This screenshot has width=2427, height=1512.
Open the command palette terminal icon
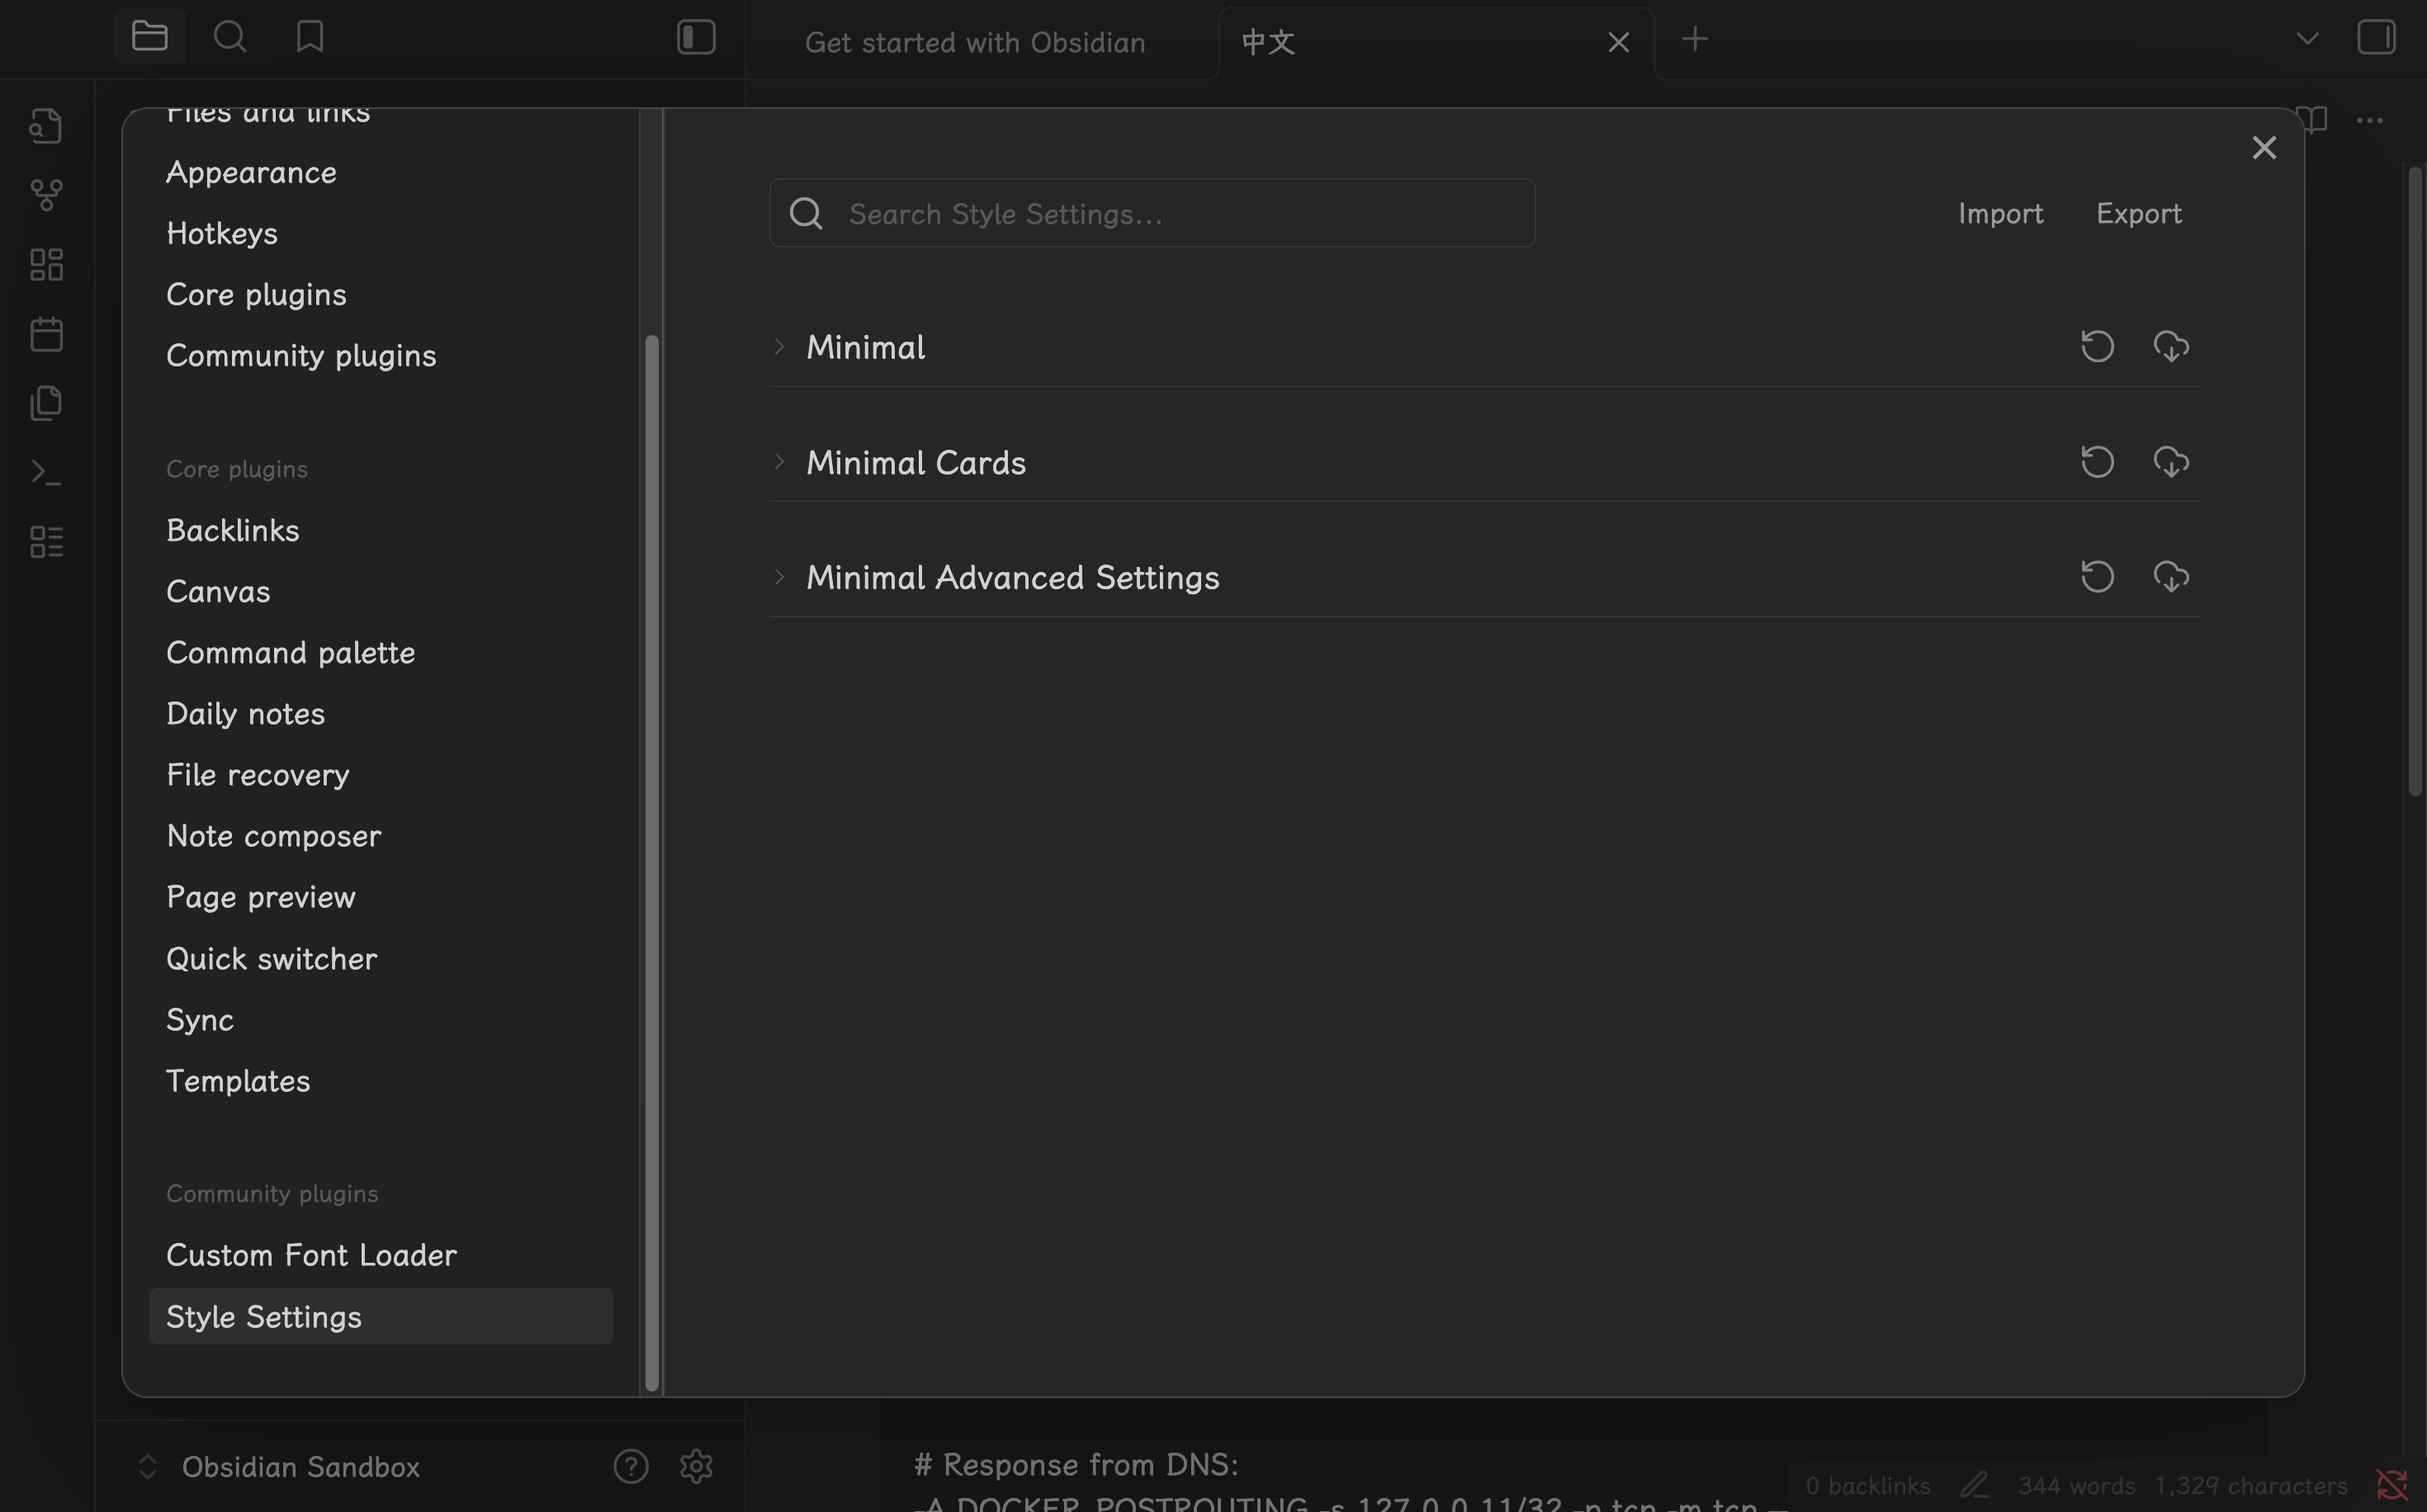(x=46, y=472)
